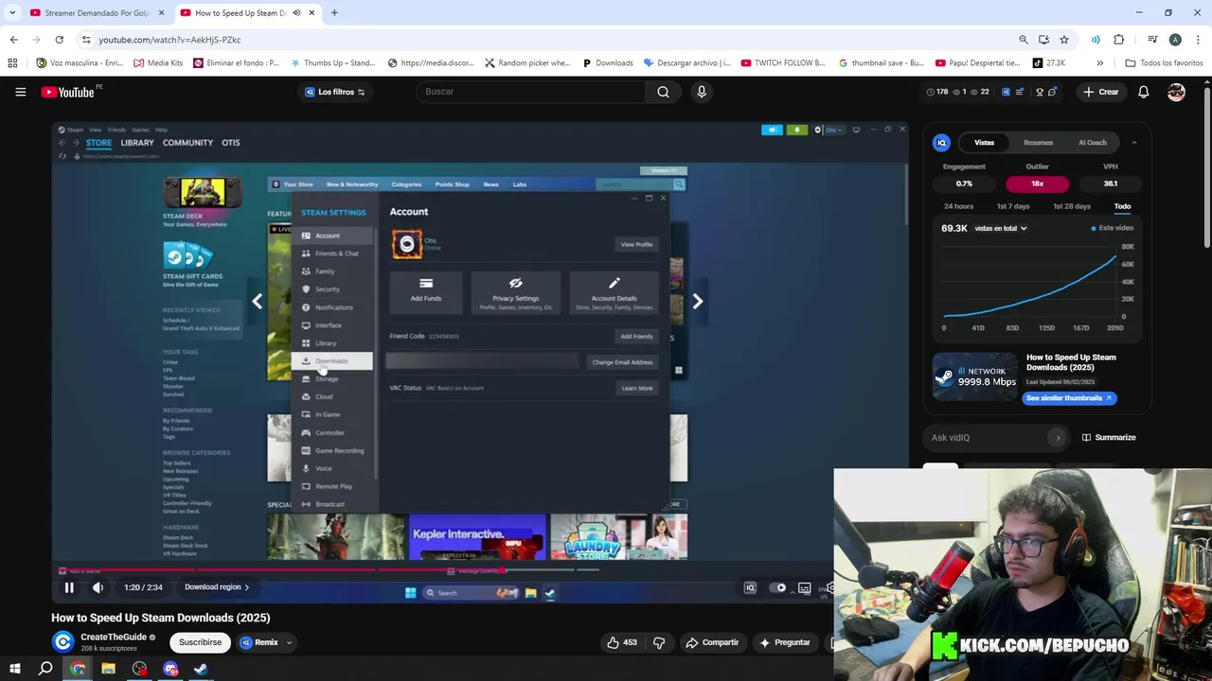
Task: Toggle subtitles in the player controls
Action: tap(805, 587)
